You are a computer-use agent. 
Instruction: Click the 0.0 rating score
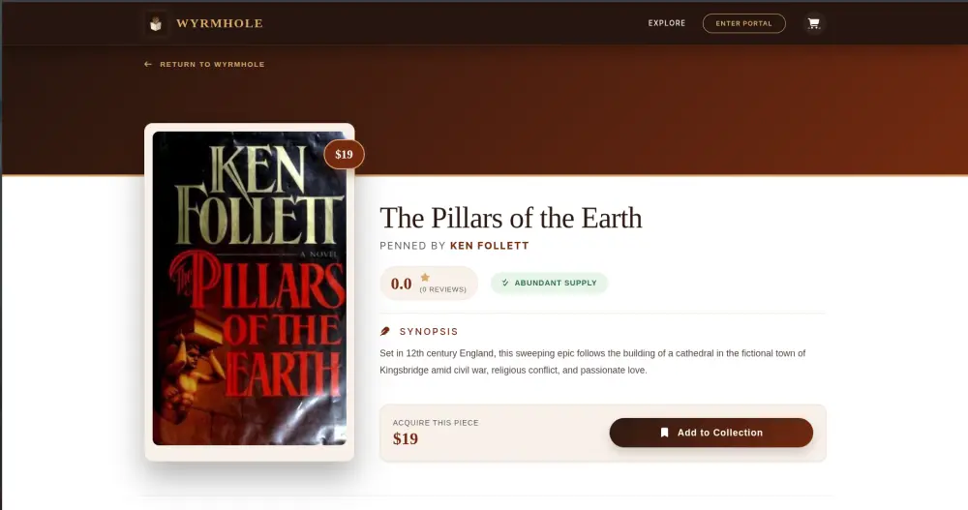tap(402, 284)
